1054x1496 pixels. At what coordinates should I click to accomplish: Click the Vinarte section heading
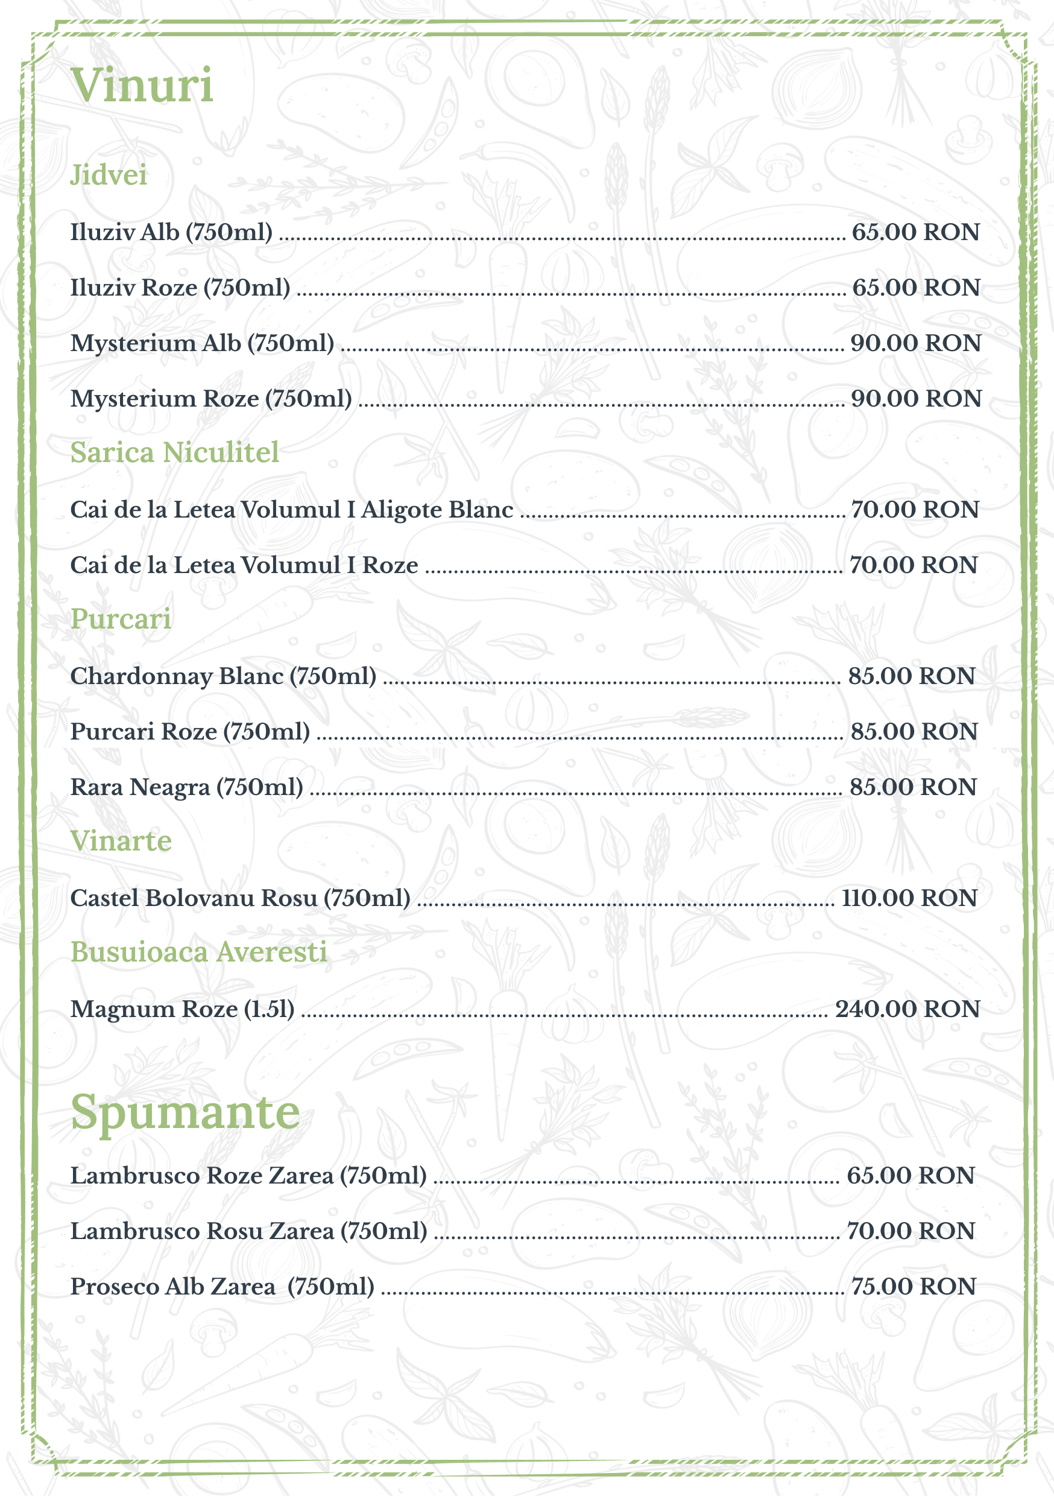point(121,841)
